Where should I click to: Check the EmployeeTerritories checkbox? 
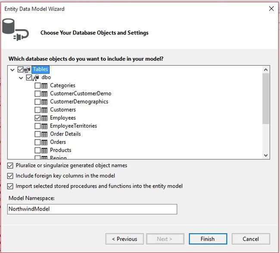37,126
